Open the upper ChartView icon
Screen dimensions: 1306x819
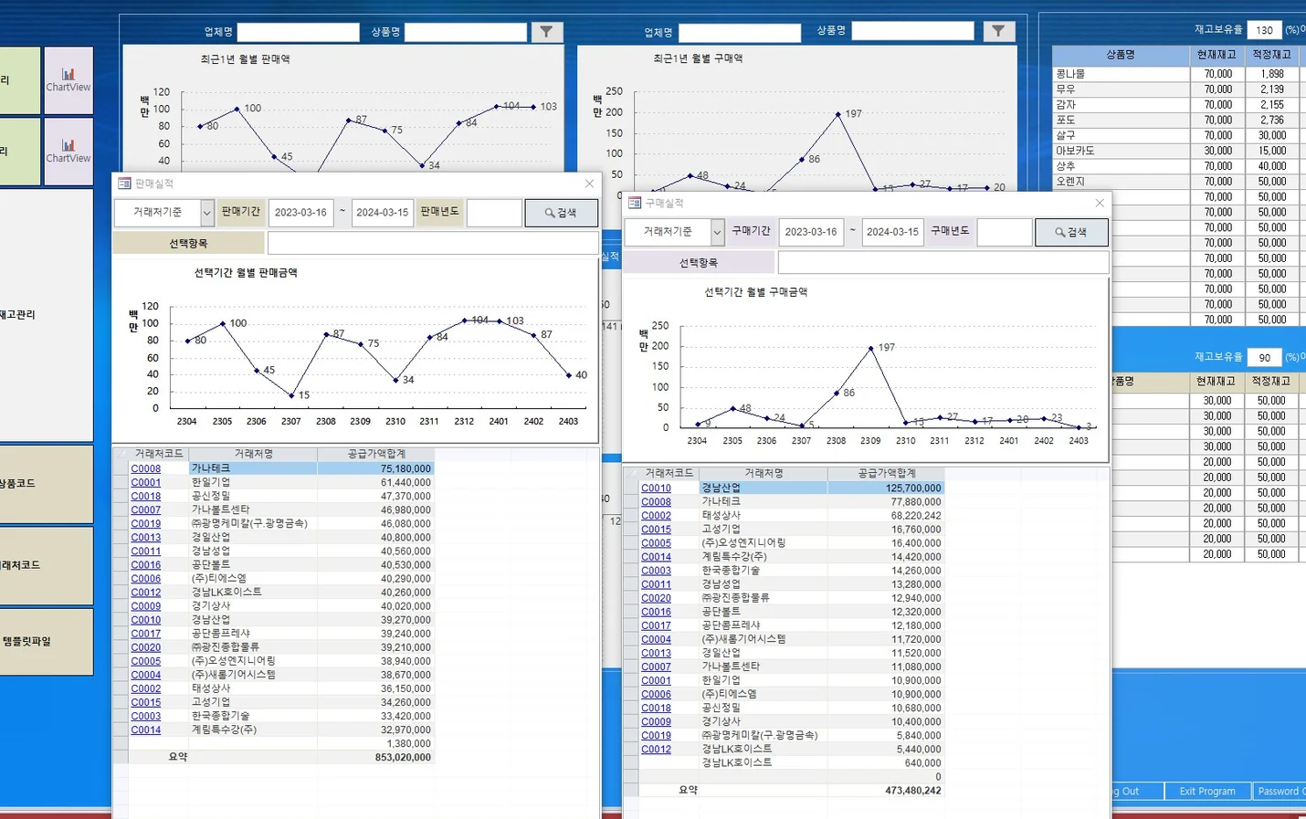point(68,80)
